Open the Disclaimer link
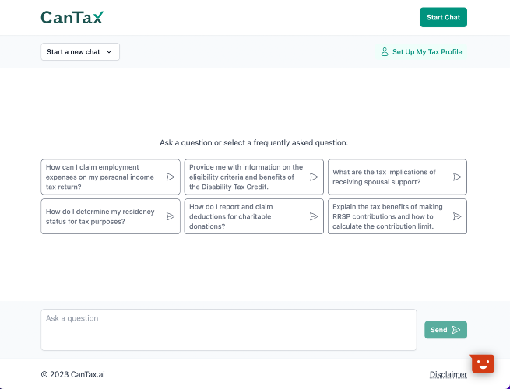 [448, 374]
